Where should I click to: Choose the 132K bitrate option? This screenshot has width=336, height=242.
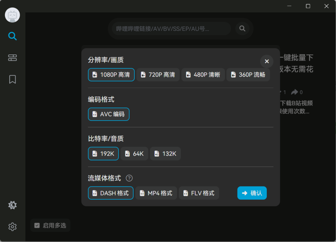click(165, 153)
